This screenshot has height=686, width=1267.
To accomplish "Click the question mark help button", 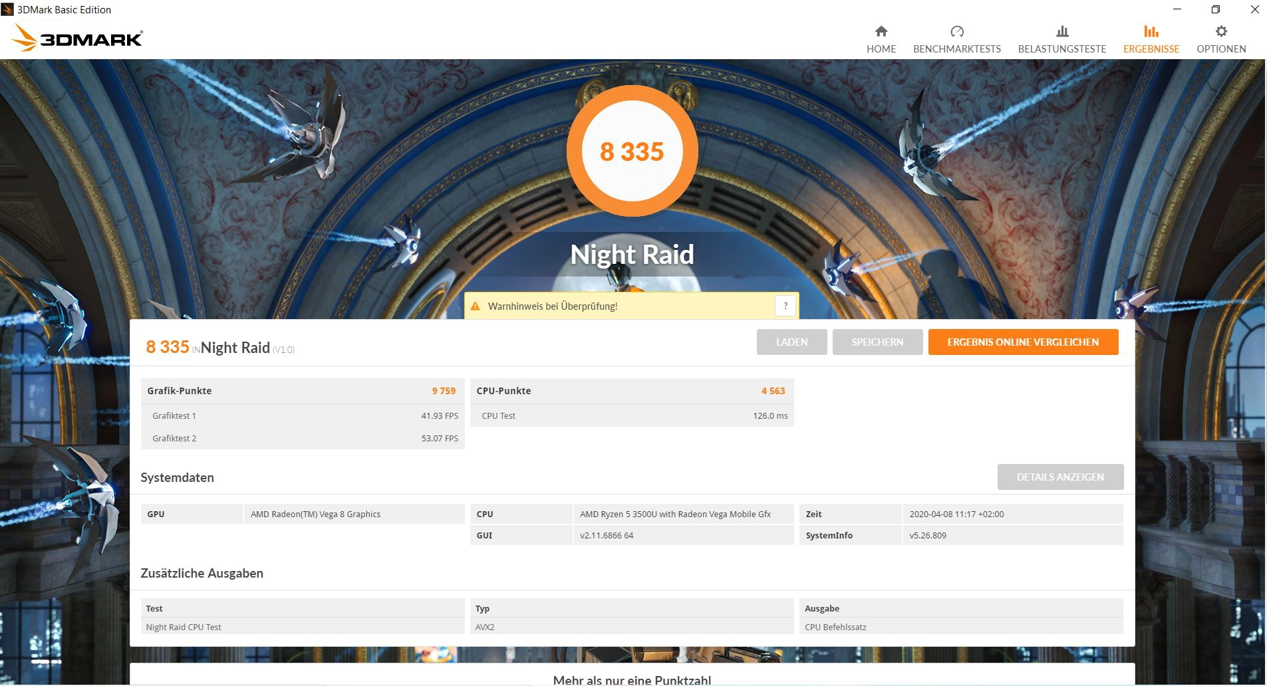I will tap(785, 306).
